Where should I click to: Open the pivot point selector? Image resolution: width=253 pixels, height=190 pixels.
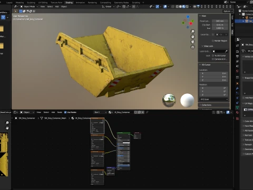coord(119,7)
